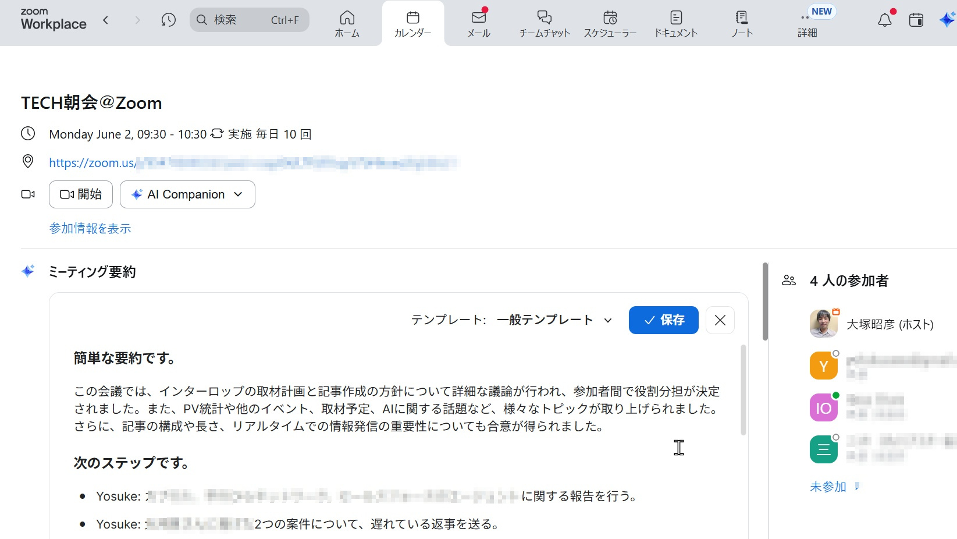
Task: Click the 簡単な要約です。 heading
Action: 124,358
